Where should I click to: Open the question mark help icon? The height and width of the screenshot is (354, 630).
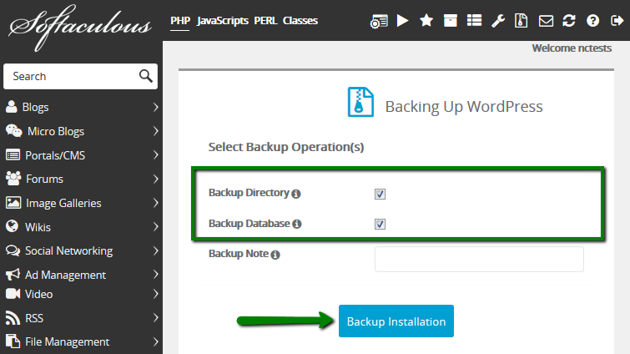(x=593, y=21)
